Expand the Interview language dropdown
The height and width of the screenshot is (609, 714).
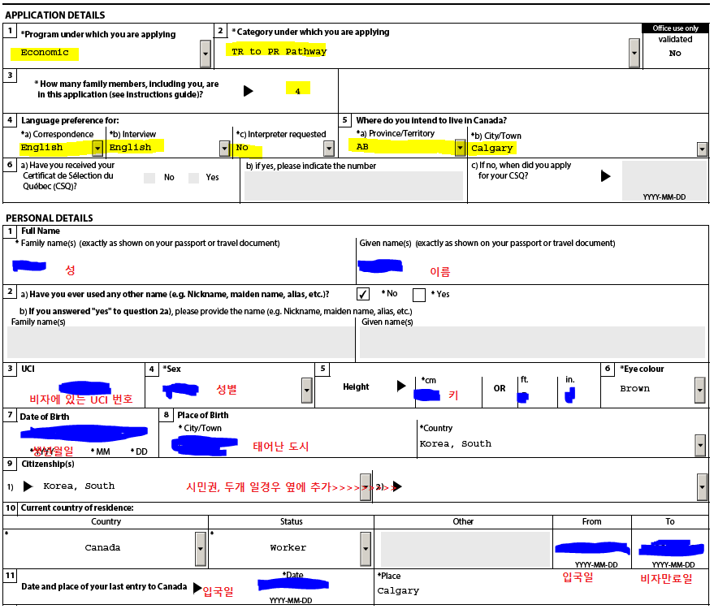pyautogui.click(x=224, y=148)
